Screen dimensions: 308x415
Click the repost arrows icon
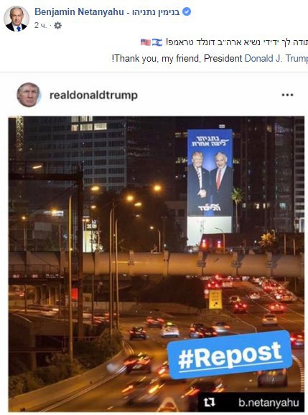pos(210,403)
